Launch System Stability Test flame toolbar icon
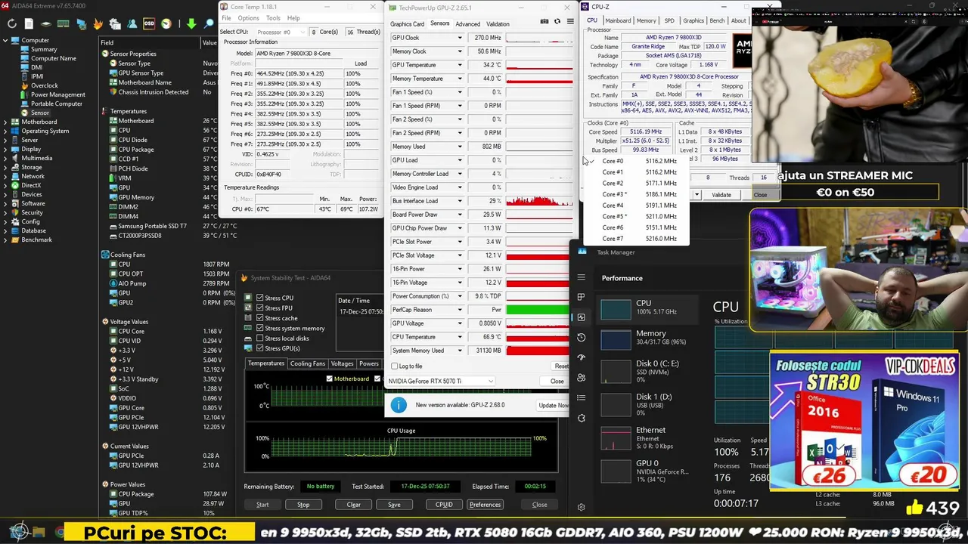 [x=98, y=23]
